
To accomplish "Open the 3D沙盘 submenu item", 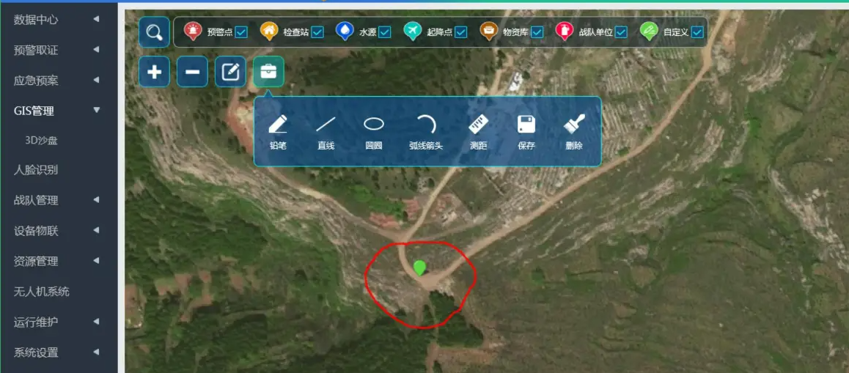I will pos(41,139).
